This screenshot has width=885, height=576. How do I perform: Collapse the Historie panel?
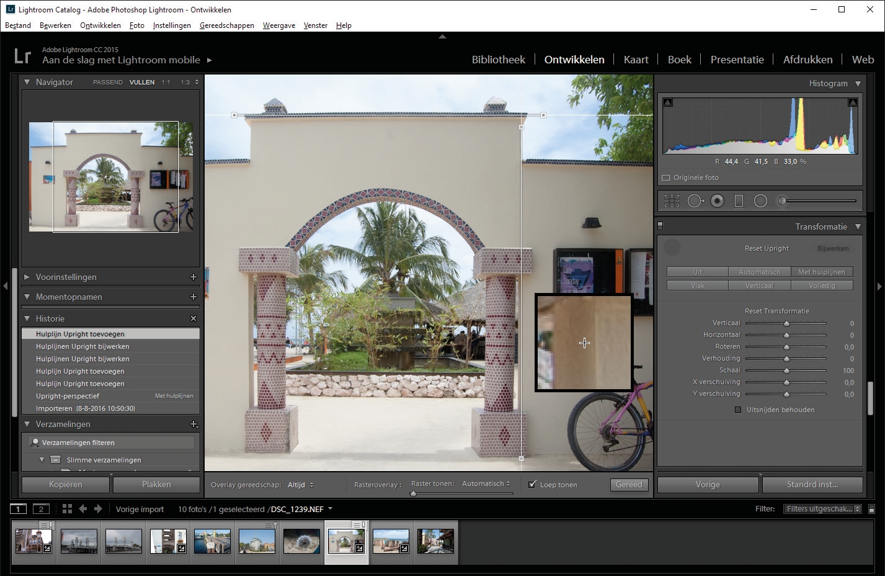(26, 318)
